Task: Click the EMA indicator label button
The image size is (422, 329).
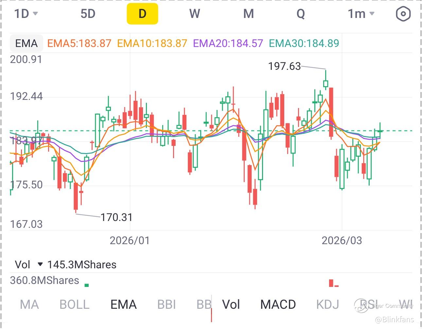Action: [x=26, y=43]
